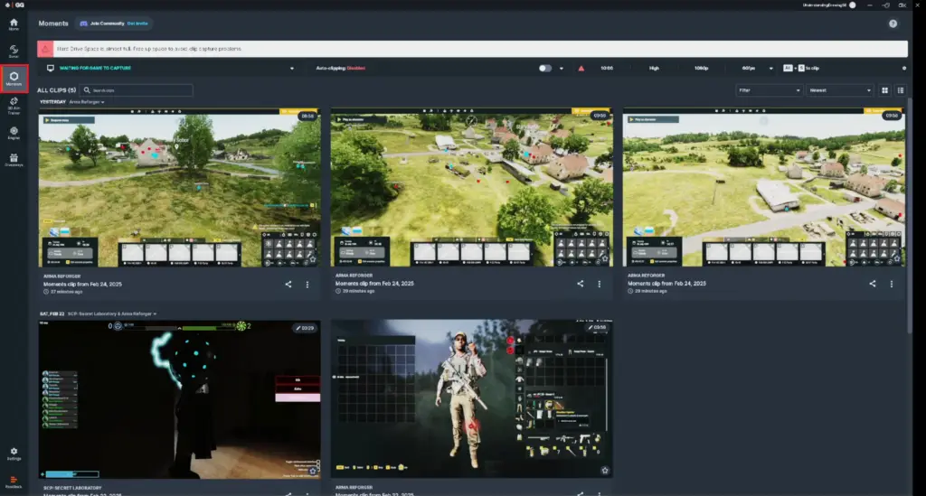926x496 pixels.
Task: Share the clip from 27 minutes ago
Action: click(288, 285)
